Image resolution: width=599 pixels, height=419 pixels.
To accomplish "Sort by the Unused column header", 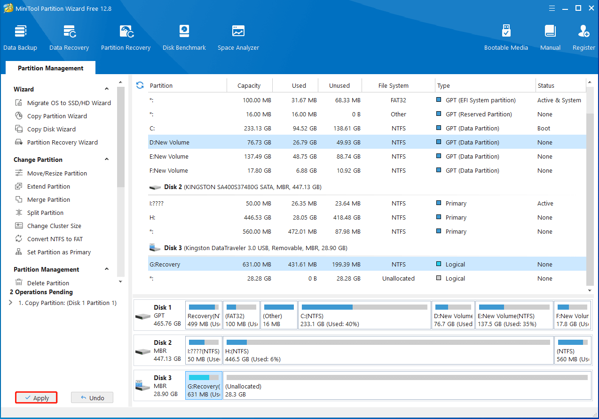I will pos(340,85).
